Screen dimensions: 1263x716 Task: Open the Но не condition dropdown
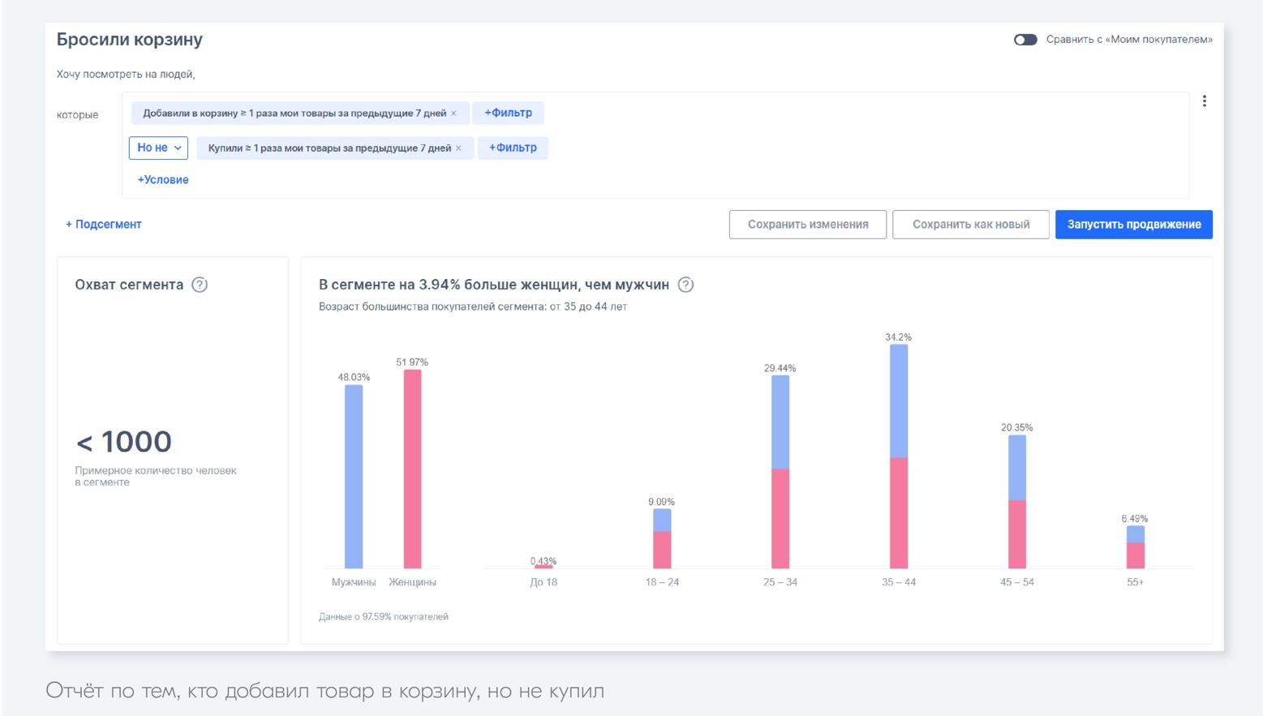point(158,148)
